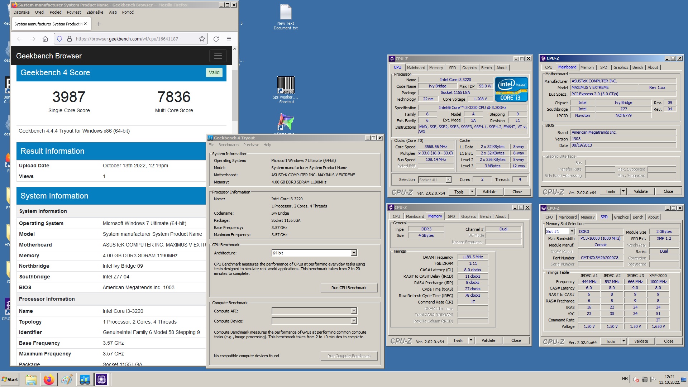688x387 pixels.
Task: Open a new Firefox tab
Action: [x=99, y=24]
